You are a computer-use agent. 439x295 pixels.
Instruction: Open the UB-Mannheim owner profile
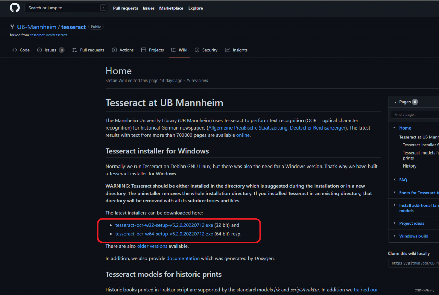click(37, 27)
